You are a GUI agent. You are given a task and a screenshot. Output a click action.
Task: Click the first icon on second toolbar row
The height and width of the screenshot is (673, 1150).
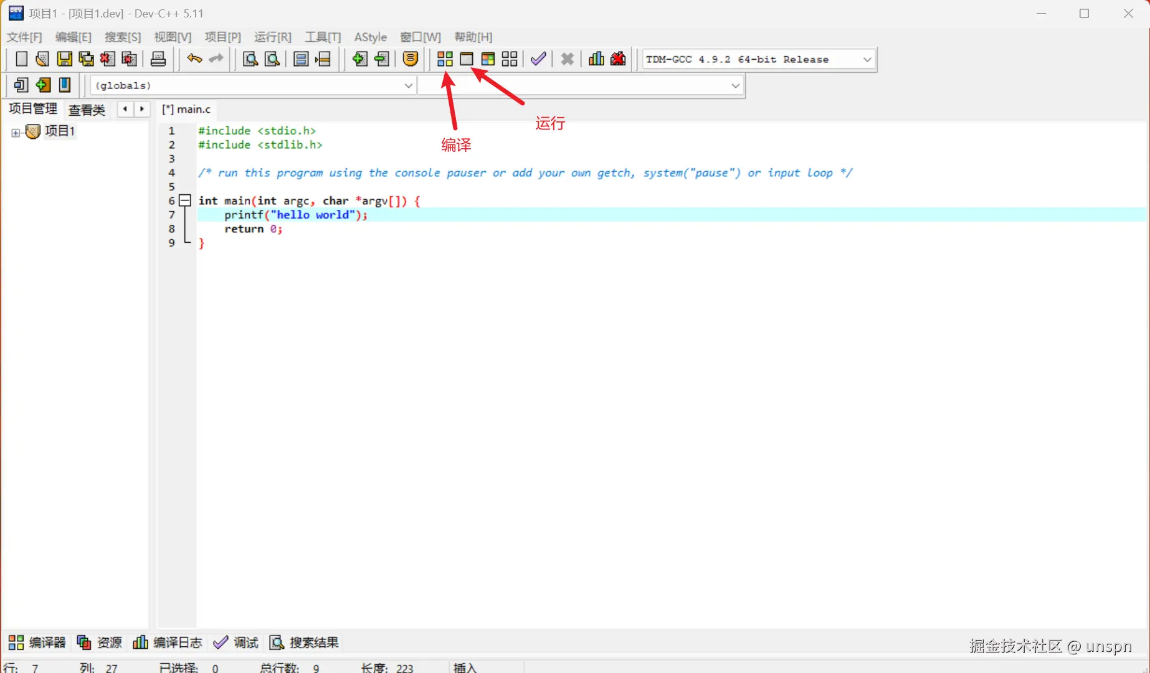tap(21, 85)
